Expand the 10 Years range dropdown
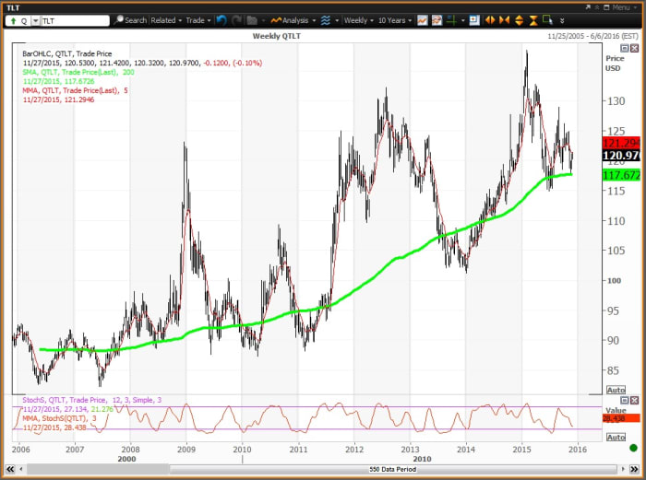This screenshot has width=646, height=480. point(394,19)
